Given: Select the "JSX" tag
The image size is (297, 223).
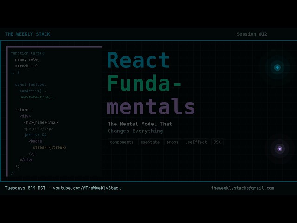Looking at the screenshot, I should point(217,142).
